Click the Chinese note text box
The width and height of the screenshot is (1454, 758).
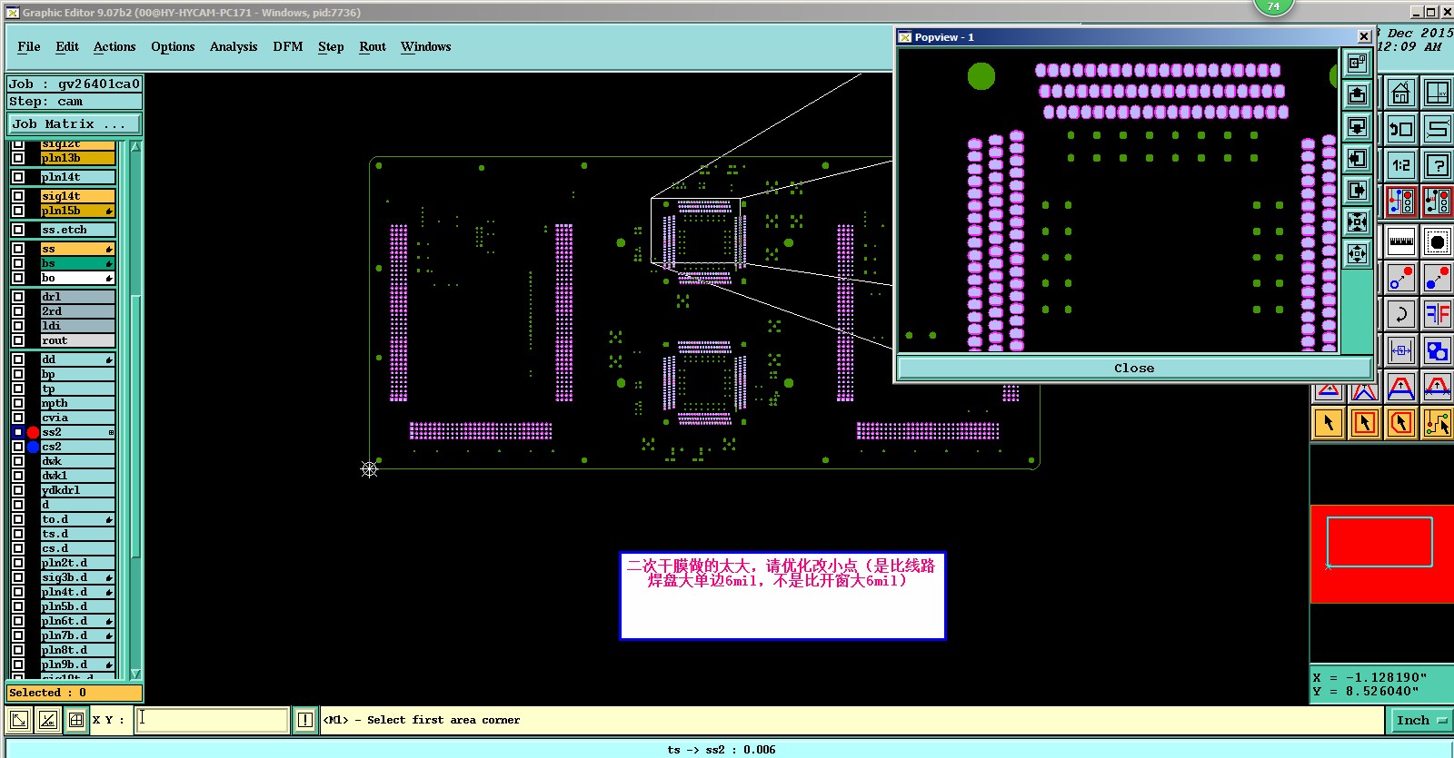pyautogui.click(x=782, y=596)
